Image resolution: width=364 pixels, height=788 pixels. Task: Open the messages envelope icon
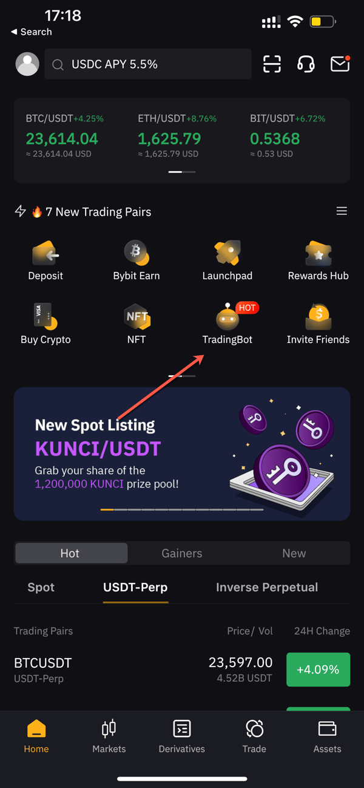tap(340, 64)
